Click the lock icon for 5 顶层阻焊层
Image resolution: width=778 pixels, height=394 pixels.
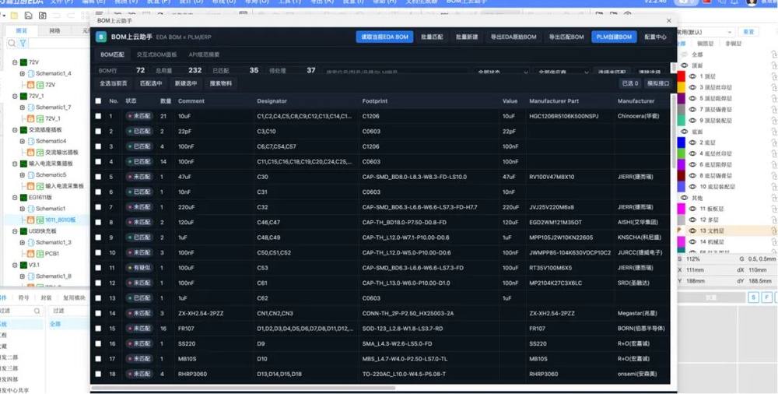[773, 98]
